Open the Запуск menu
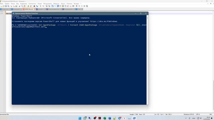The image size is (214, 120). (x=63, y=4)
